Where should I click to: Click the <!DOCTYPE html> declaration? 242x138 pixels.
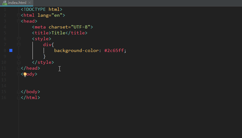coord(42,9)
